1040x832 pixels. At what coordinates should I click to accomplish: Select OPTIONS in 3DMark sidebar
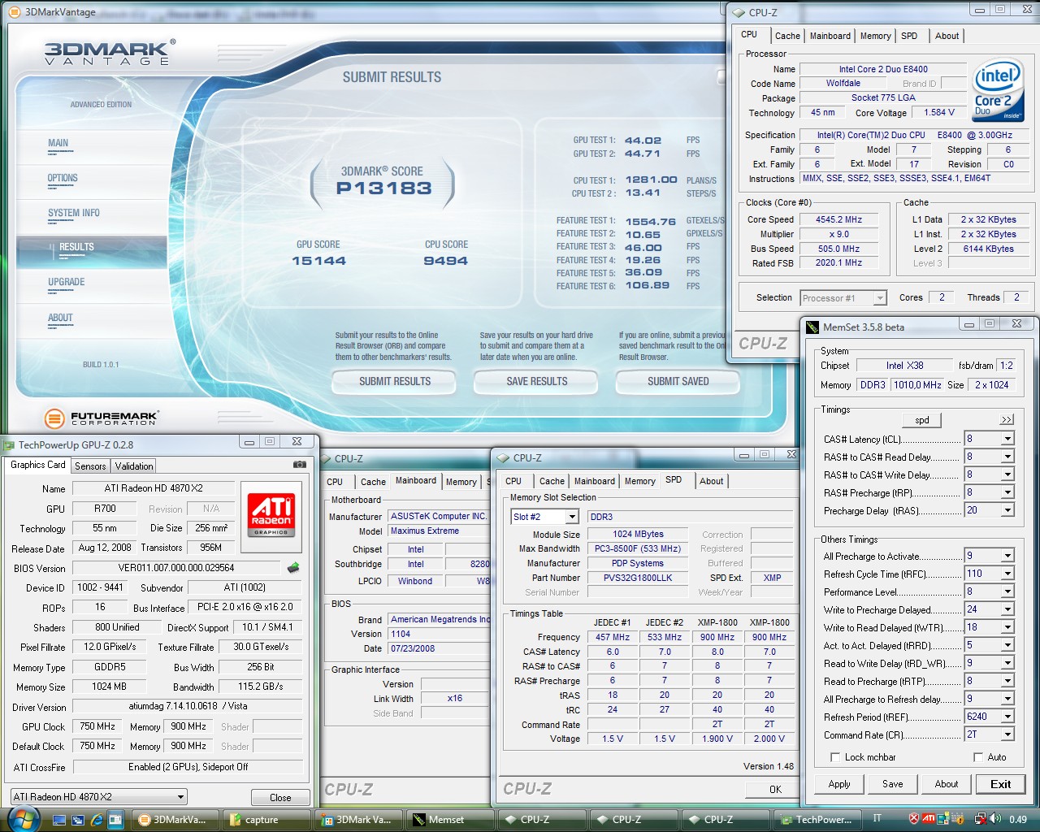[x=63, y=178]
